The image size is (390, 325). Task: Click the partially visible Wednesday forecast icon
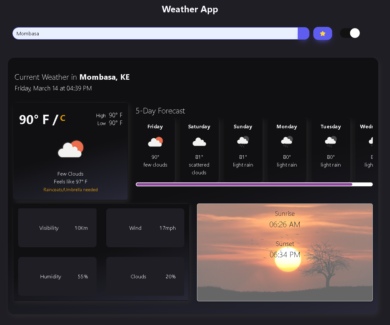pos(370,141)
